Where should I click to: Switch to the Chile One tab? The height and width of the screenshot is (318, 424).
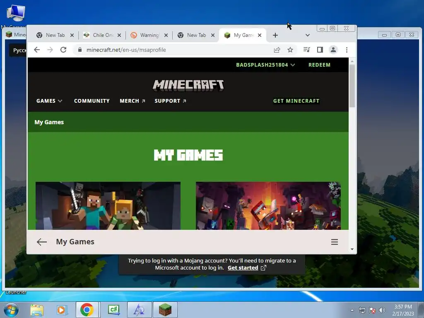(102, 35)
